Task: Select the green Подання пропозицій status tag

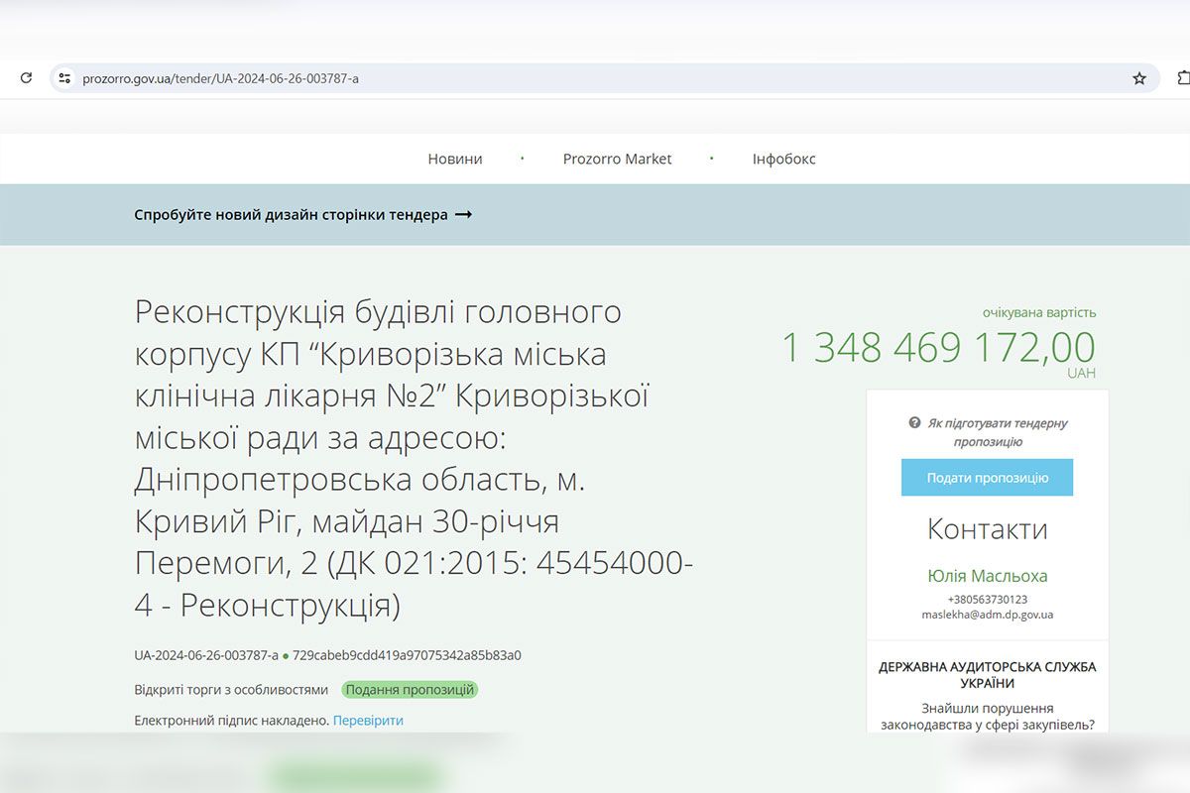Action: pos(409,689)
